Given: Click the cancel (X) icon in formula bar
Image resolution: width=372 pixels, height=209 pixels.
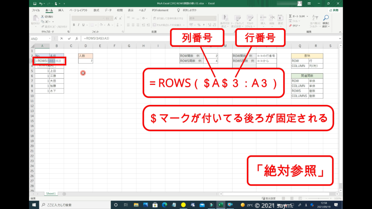Looking at the screenshot, I should tap(62, 38).
